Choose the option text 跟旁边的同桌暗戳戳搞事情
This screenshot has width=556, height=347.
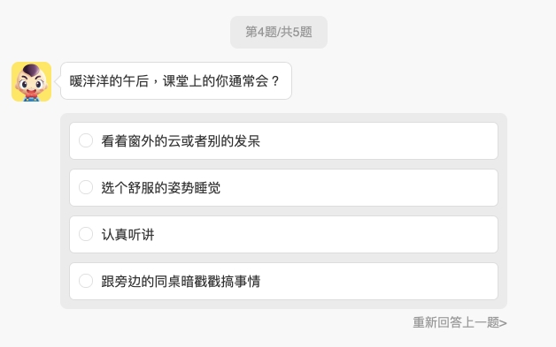pyautogui.click(x=181, y=281)
